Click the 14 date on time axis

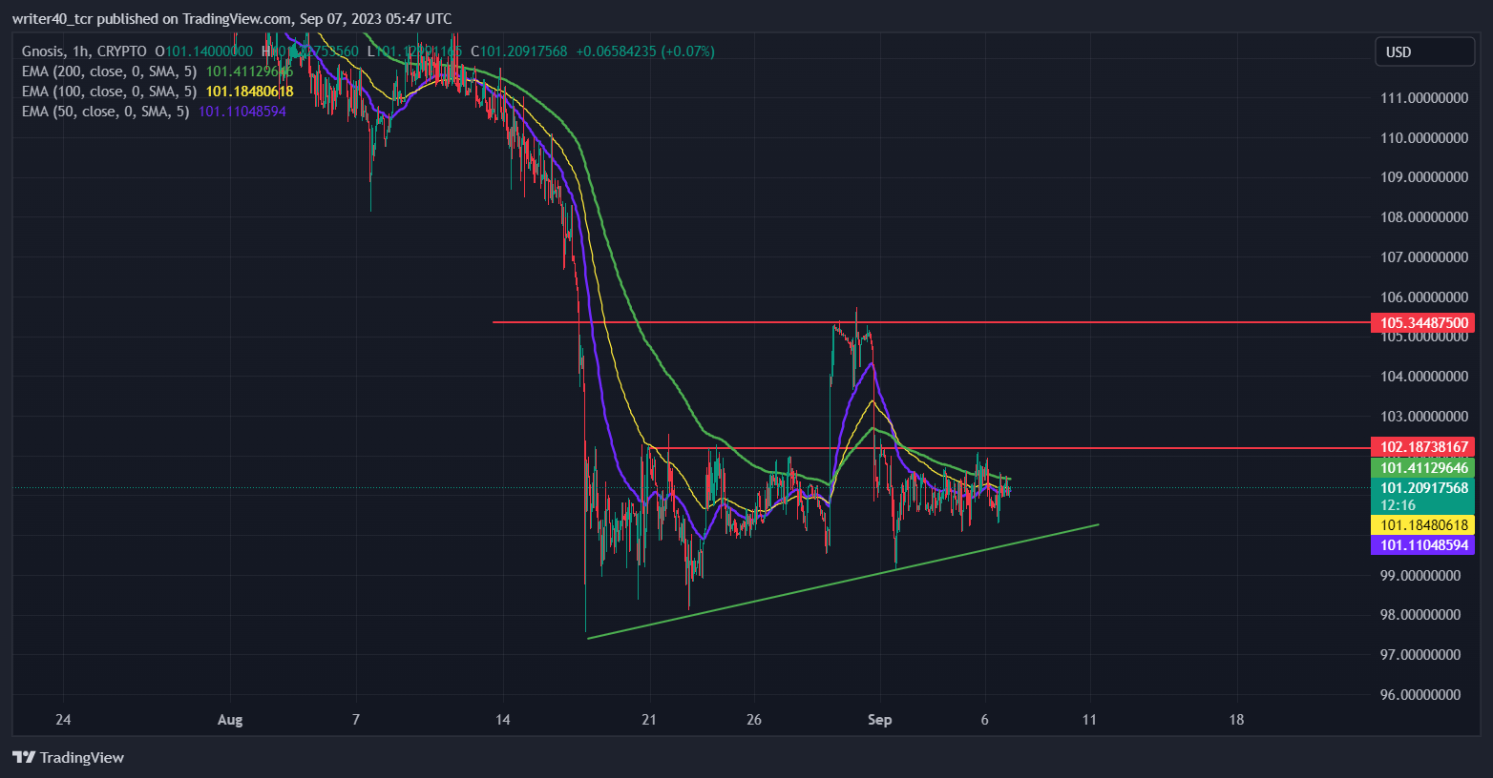(x=503, y=720)
